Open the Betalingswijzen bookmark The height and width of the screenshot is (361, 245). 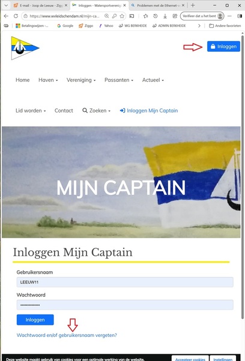32,25
